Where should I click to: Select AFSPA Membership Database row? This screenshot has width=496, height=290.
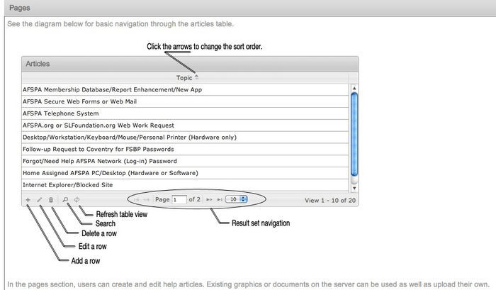tap(112, 89)
